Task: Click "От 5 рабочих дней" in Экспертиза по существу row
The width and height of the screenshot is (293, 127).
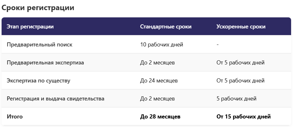Action: point(240,81)
